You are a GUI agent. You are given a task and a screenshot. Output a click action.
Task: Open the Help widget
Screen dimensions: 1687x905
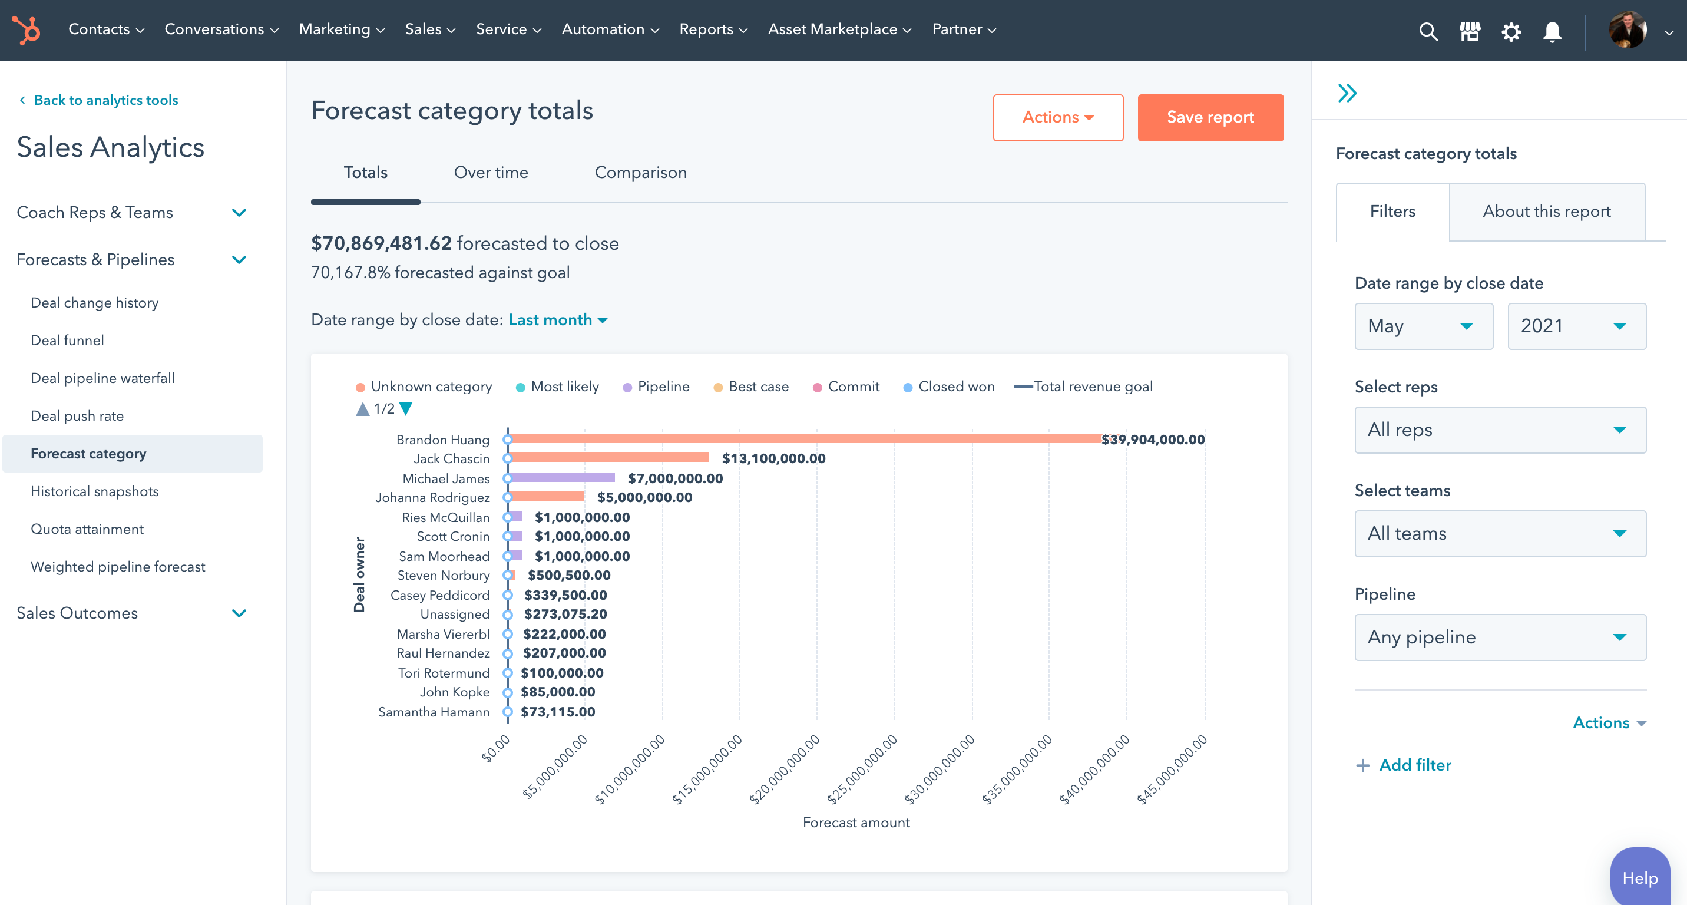1640,877
